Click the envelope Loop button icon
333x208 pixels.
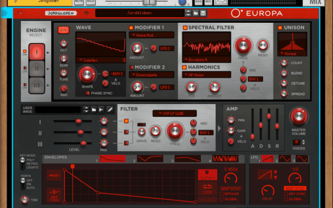click(x=207, y=188)
